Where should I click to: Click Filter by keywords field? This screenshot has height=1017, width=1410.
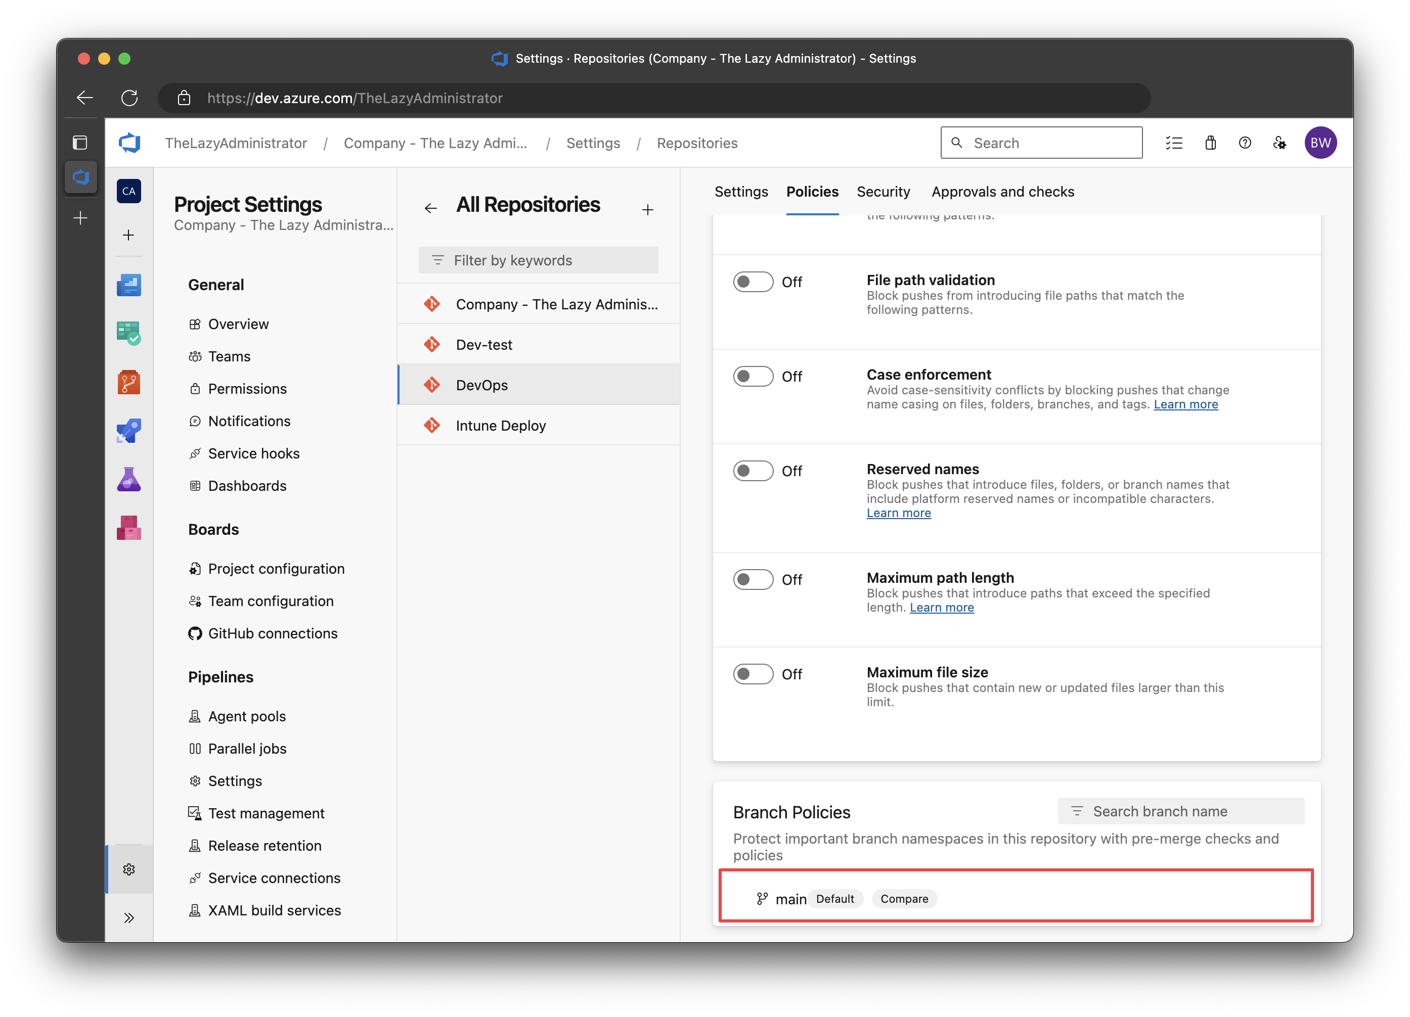point(539,260)
